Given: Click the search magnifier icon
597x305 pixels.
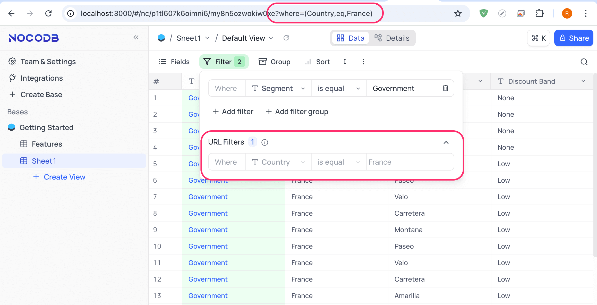Looking at the screenshot, I should pos(584,62).
